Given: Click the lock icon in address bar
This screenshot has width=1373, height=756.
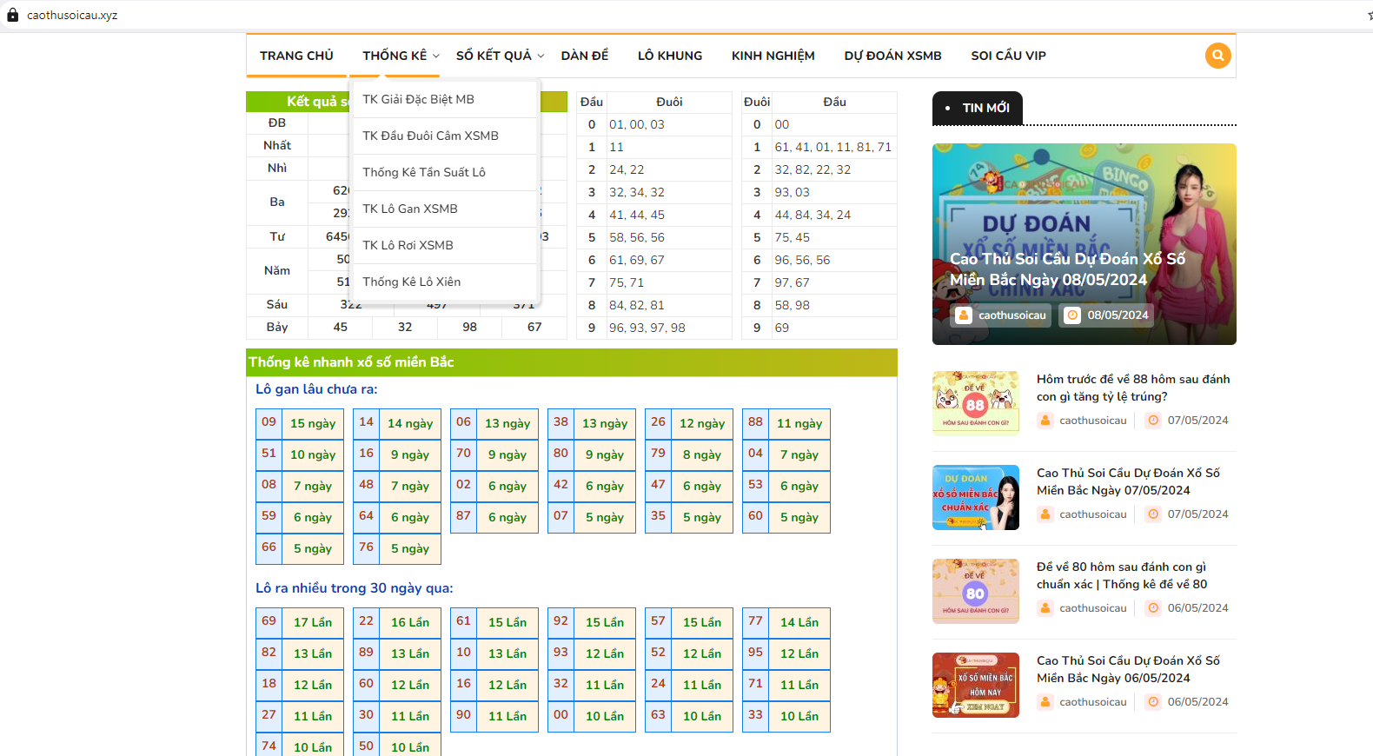Looking at the screenshot, I should 13,15.
